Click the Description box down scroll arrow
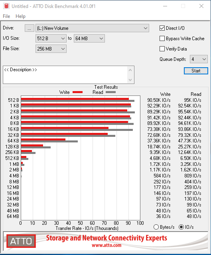Image resolution: width=211 pixels, height=255 pixels. (x=130, y=80)
